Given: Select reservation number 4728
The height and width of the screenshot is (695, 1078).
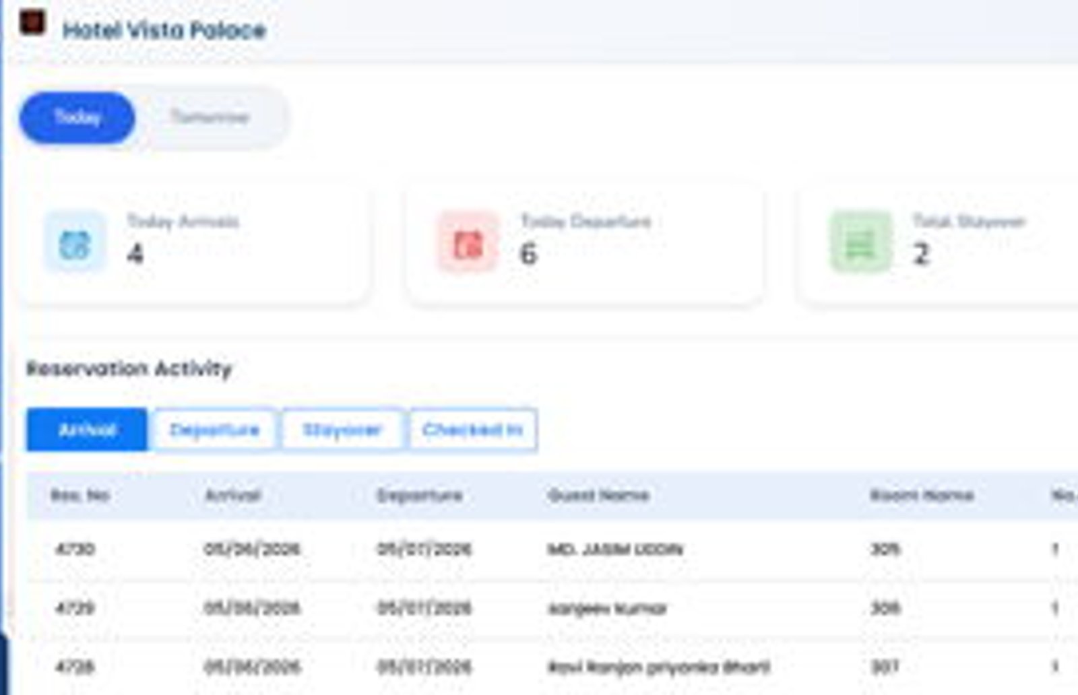Looking at the screenshot, I should tap(75, 667).
